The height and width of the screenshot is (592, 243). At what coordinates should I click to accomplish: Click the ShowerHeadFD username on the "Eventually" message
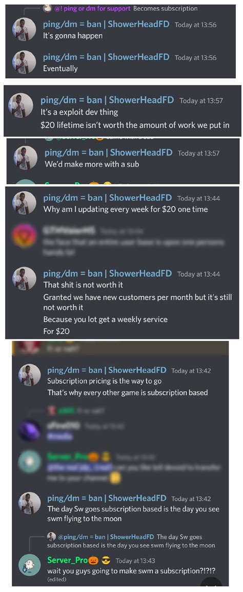(106, 57)
